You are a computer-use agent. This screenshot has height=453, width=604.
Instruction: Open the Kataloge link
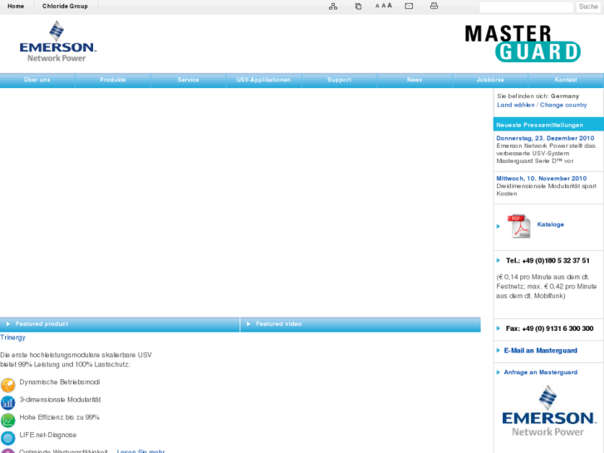point(551,224)
